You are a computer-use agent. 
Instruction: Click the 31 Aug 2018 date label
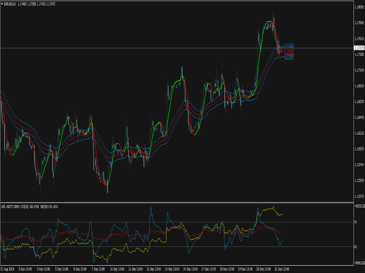(7, 269)
